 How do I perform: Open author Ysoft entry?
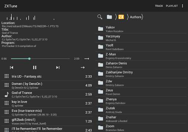(x=141, y=47)
